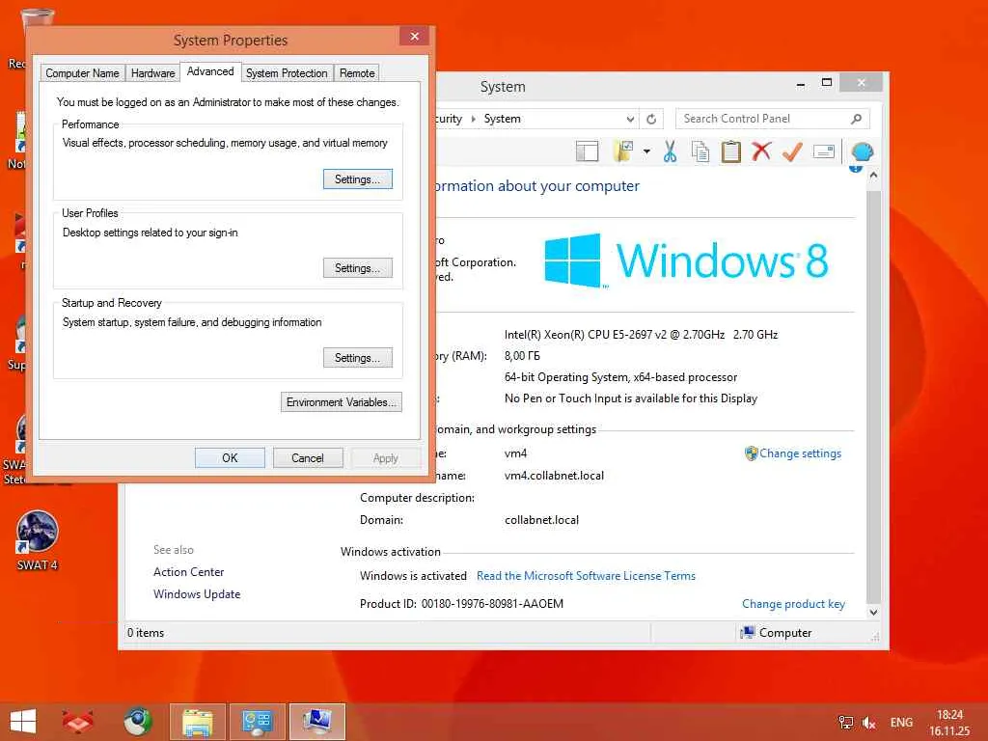Screen dimensions: 988x741
Task: Click the red fox taskbar icon
Action: [77, 722]
